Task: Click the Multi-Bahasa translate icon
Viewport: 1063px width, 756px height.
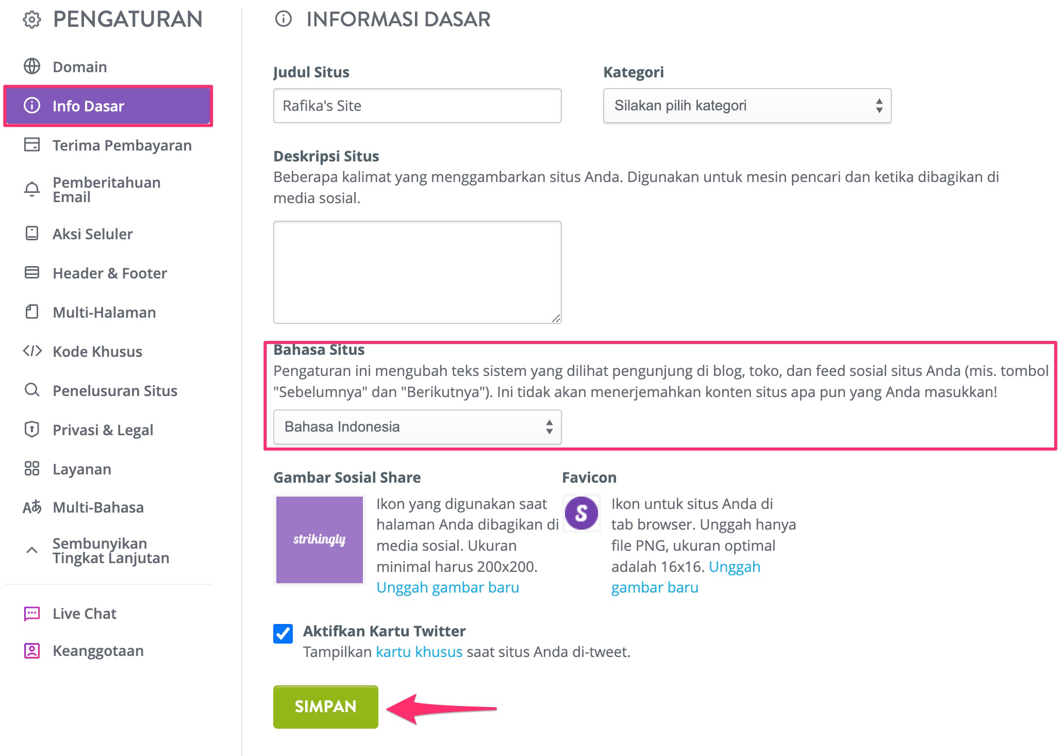Action: (32, 507)
